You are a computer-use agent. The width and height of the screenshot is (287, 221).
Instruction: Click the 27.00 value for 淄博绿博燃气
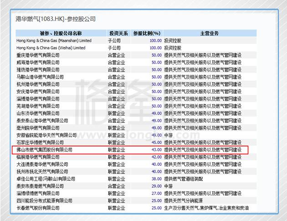point(157,193)
